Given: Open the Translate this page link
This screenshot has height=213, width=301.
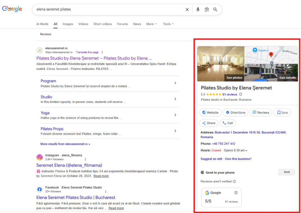Looking at the screenshot, I should click(x=87, y=52).
